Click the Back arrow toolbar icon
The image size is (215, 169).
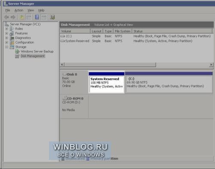(6, 17)
